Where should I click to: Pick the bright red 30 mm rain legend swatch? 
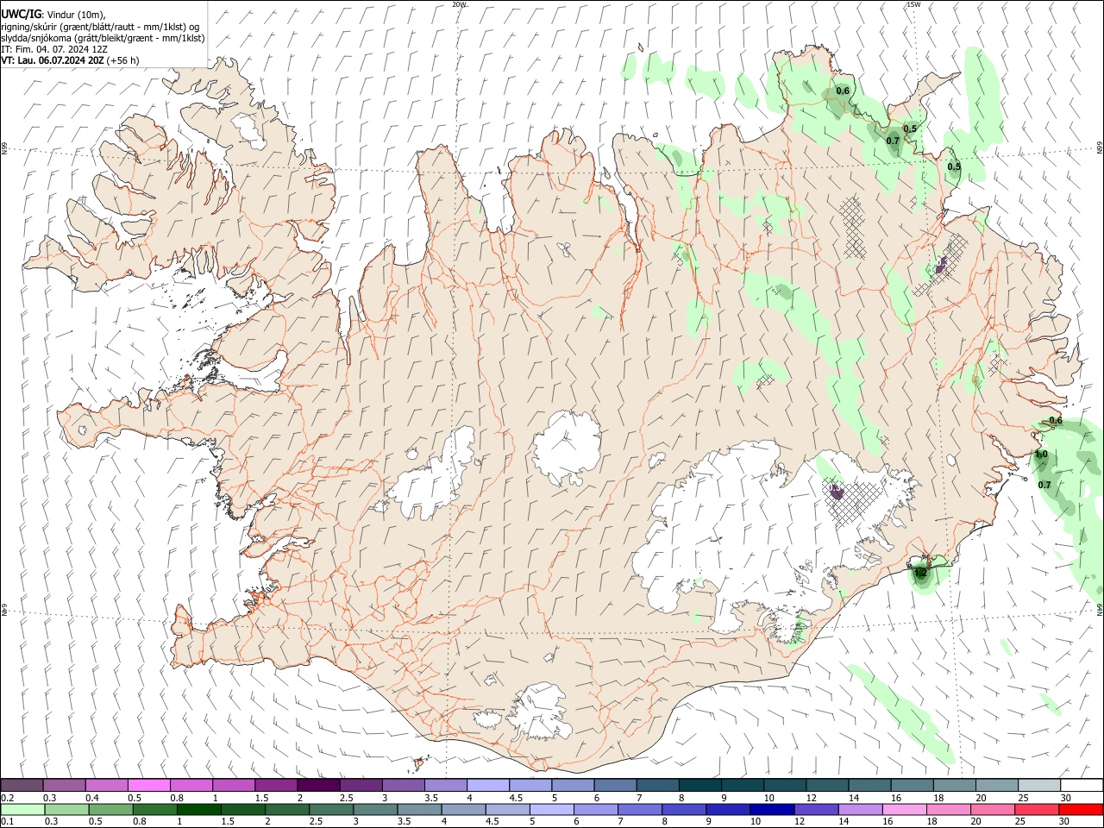(1081, 809)
